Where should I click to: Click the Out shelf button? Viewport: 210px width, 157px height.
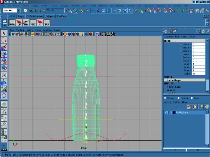pos(47,23)
